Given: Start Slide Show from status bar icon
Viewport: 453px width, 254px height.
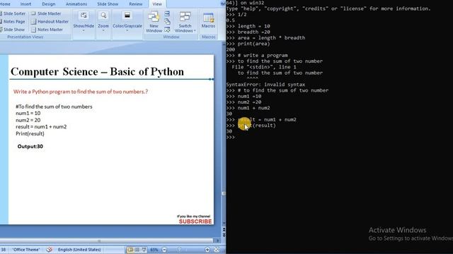Looking at the screenshot, I should click(x=144, y=250).
